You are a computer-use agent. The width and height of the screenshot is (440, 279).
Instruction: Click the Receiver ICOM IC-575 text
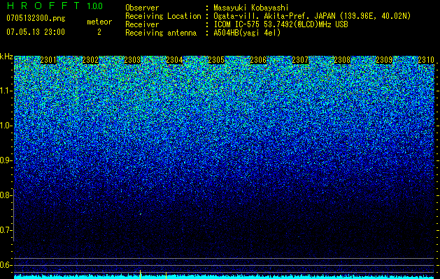coord(281,24)
